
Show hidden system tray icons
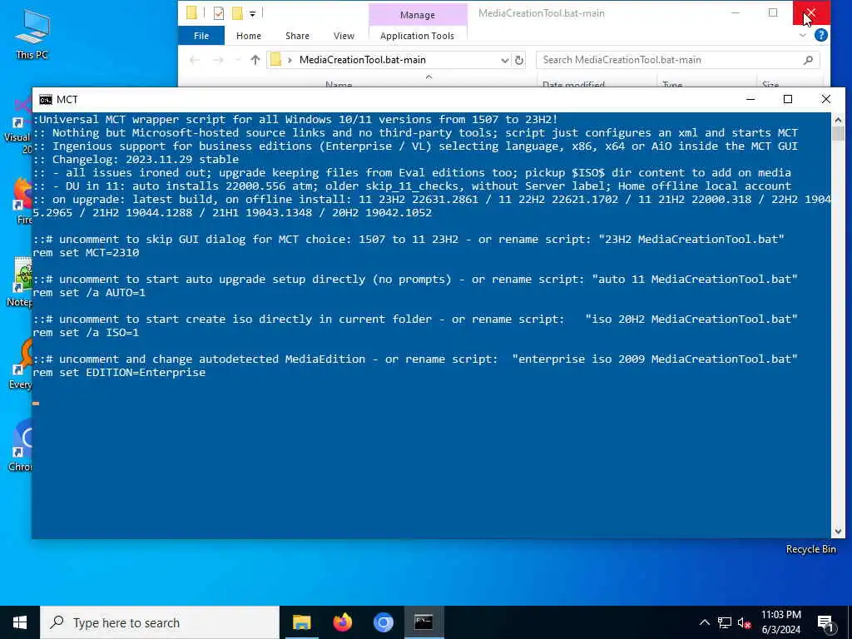click(704, 622)
